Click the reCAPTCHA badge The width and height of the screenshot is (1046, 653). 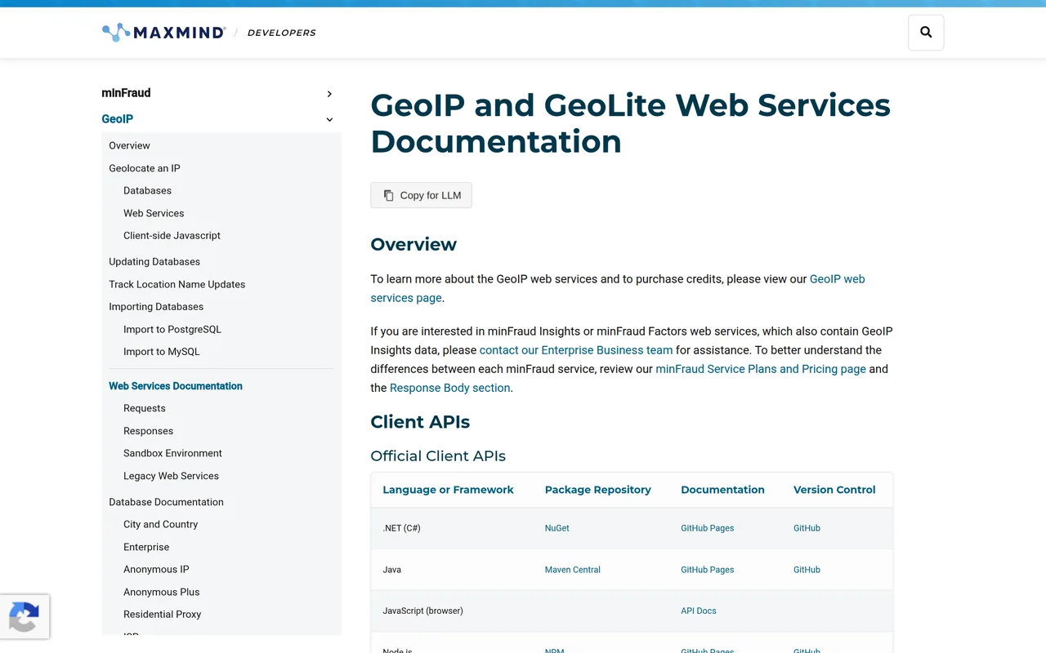(x=25, y=616)
